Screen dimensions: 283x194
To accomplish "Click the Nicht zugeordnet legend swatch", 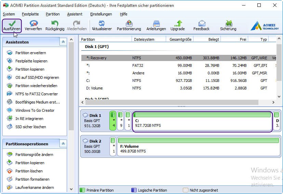I will tap(186, 190).
